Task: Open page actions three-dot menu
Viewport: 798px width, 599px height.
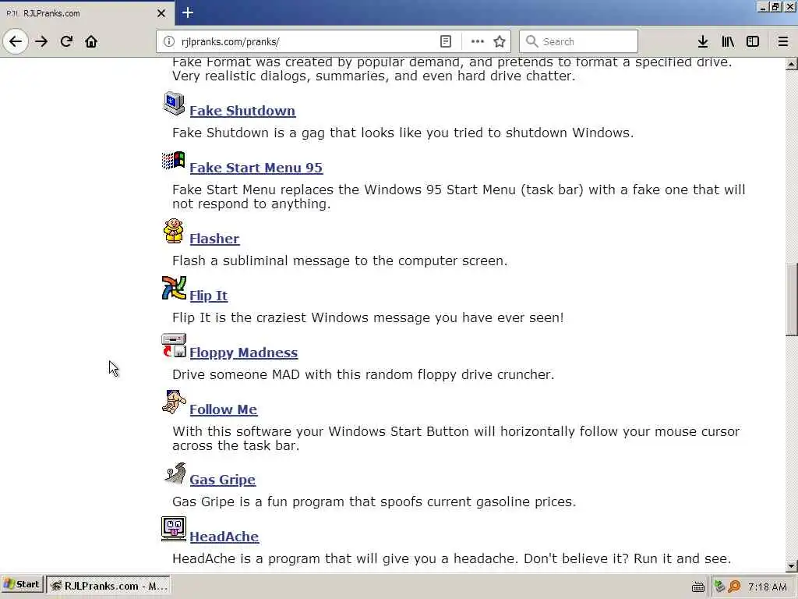Action: pos(478,42)
